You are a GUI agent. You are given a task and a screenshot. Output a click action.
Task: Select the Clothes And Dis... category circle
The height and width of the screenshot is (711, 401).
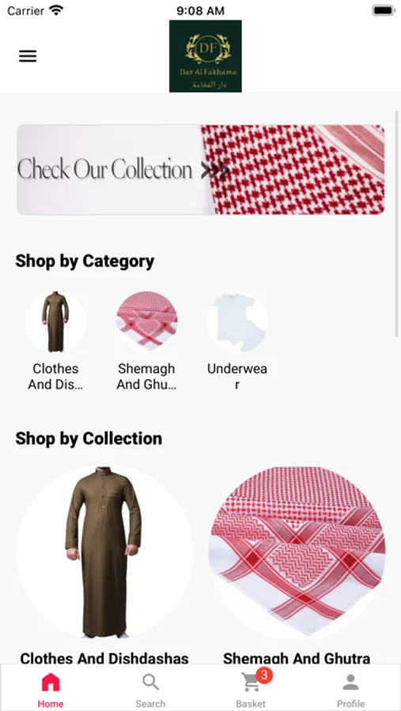(55, 322)
